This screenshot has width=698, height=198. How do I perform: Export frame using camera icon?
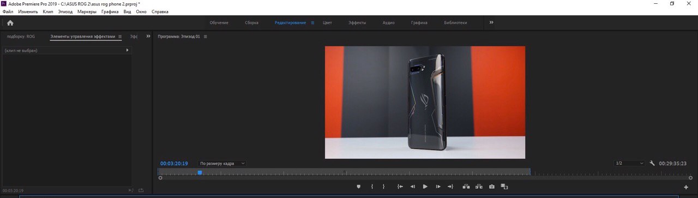492,187
